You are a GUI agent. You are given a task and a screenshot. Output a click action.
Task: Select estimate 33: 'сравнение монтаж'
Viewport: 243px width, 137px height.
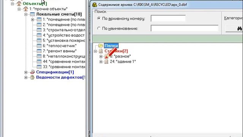click(64, 67)
